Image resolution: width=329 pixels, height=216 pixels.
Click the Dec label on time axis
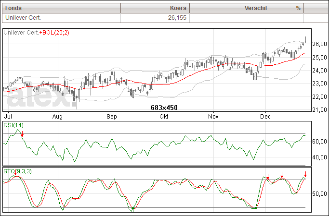coord(265,117)
